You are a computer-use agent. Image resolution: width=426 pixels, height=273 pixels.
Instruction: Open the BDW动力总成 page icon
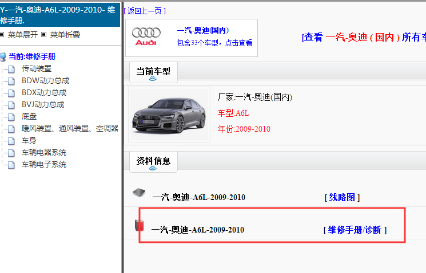[11, 82]
